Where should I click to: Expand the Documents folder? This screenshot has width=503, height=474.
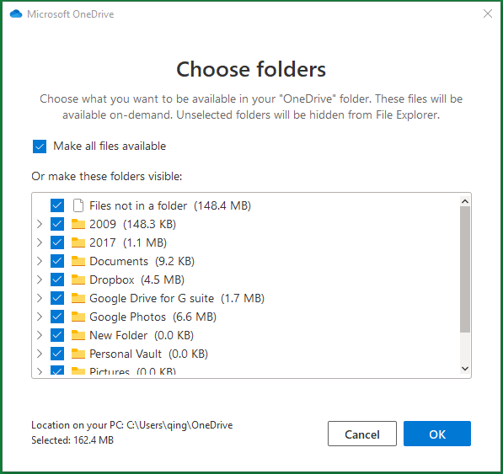40,261
